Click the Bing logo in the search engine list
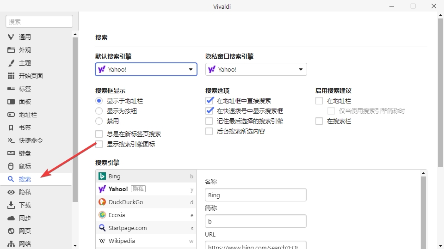 pos(102,176)
